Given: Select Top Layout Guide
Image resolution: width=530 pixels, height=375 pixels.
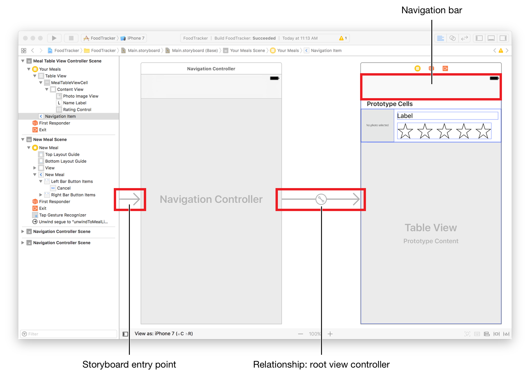Looking at the screenshot, I should (x=59, y=155).
